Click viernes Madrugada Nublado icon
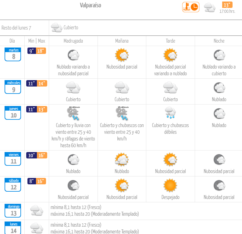The height and width of the screenshot is (234, 242). pos(73,159)
